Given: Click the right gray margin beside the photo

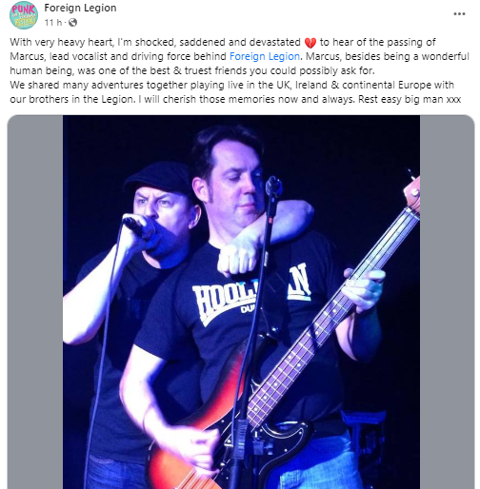Looking at the screenshot, I should [x=447, y=302].
